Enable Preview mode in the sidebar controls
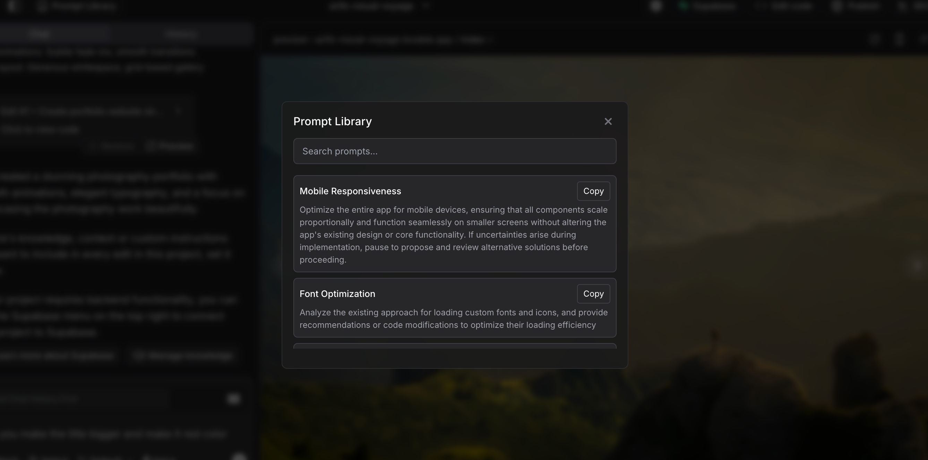 click(170, 146)
